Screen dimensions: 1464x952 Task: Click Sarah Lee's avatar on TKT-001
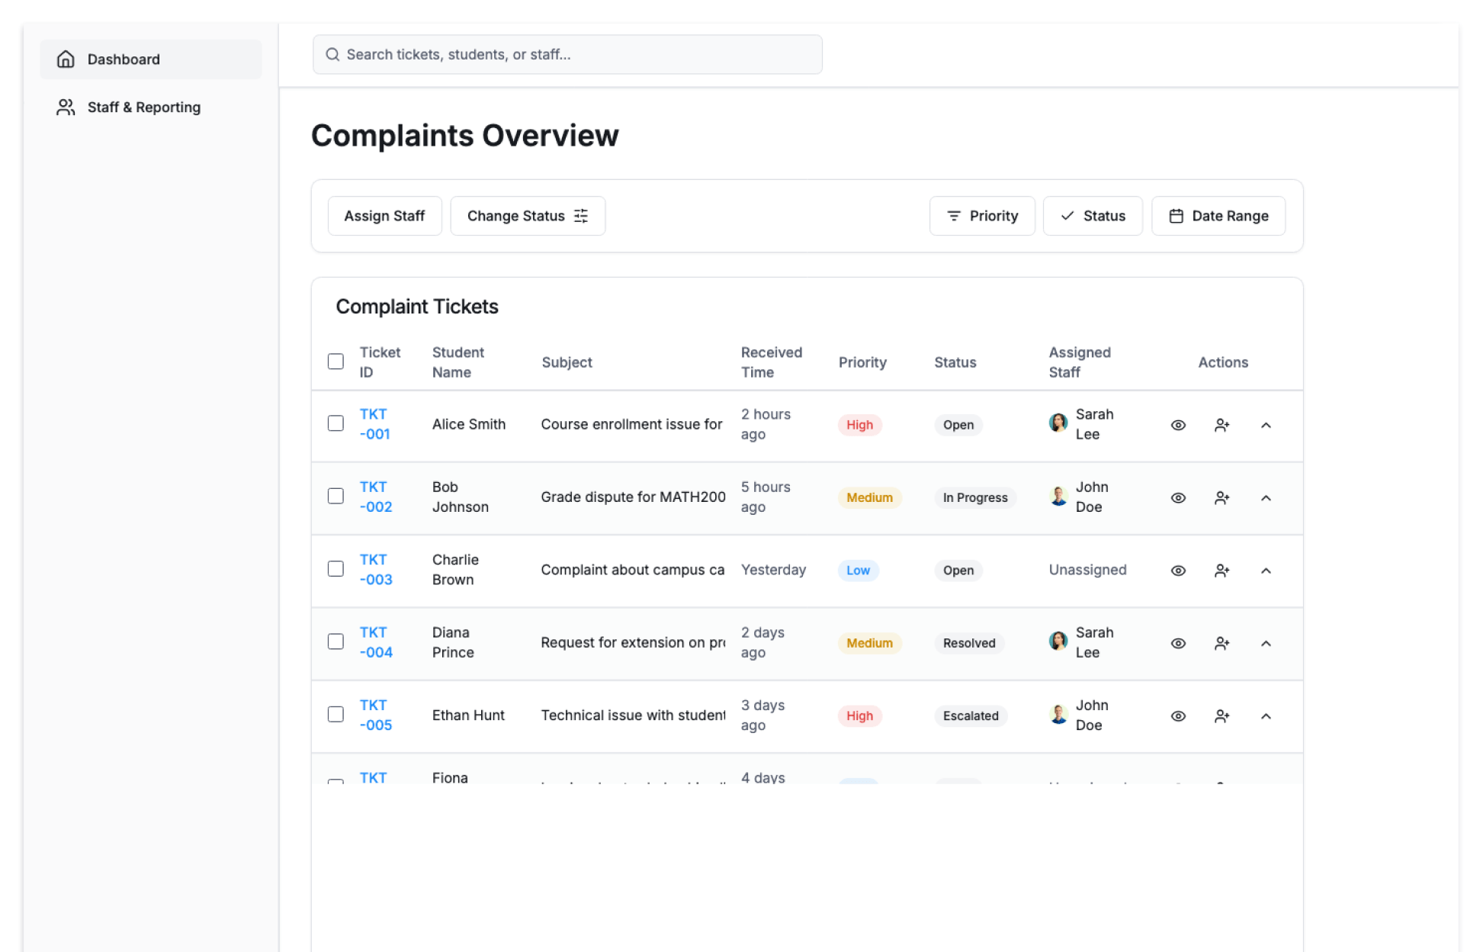pos(1058,423)
